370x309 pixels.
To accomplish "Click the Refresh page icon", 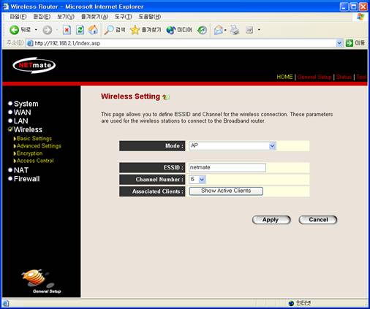I will click(80, 30).
